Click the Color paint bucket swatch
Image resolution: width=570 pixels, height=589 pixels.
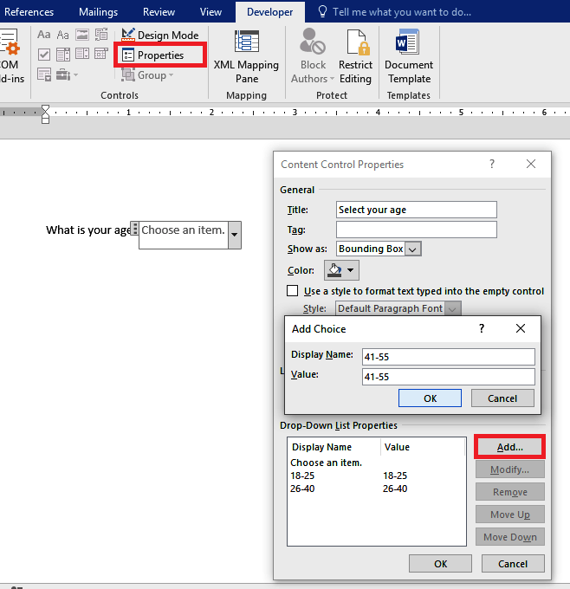click(334, 270)
